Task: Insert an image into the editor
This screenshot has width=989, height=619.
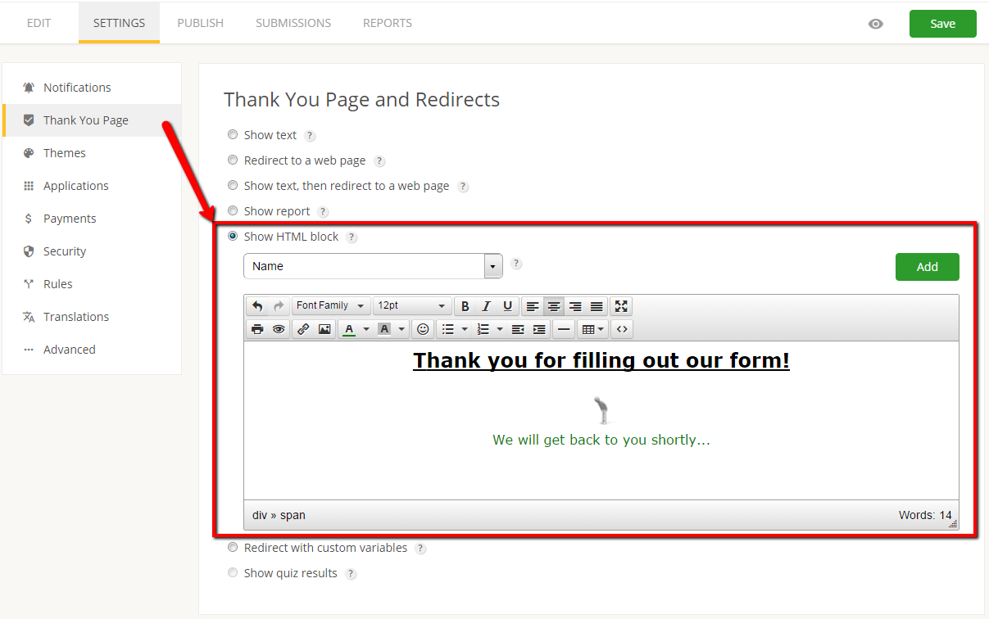Action: coord(324,329)
